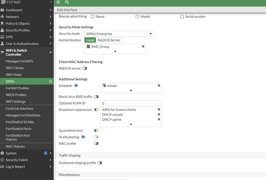Viewport: 266px width, 180px height.
Task: Click the Security Fabric icon
Action: (2, 160)
